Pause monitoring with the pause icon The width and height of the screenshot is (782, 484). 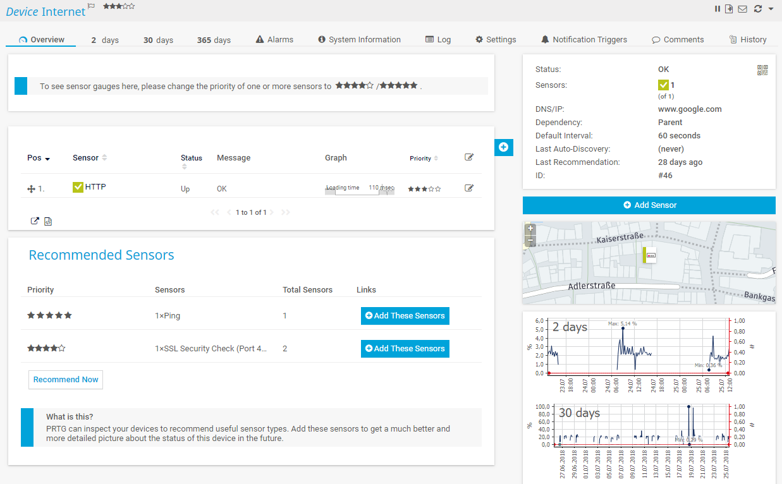[x=718, y=9]
